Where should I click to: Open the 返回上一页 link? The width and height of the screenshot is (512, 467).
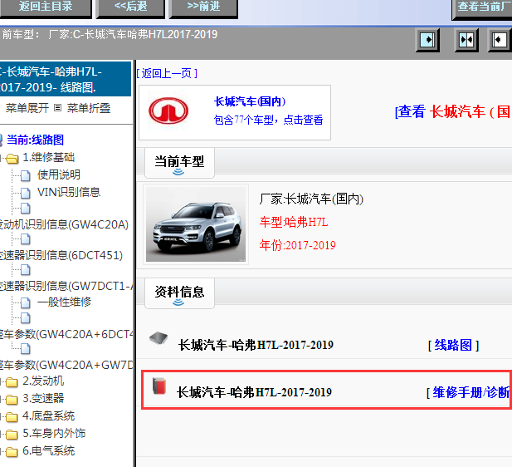(167, 73)
